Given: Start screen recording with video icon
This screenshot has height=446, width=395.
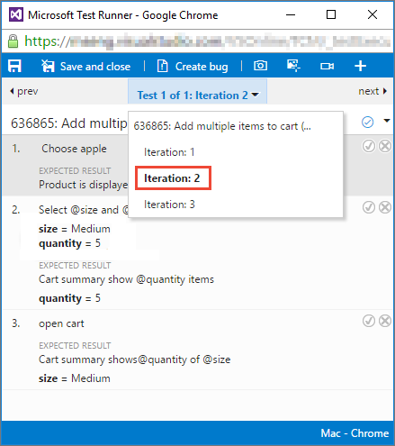Looking at the screenshot, I should pos(327,66).
